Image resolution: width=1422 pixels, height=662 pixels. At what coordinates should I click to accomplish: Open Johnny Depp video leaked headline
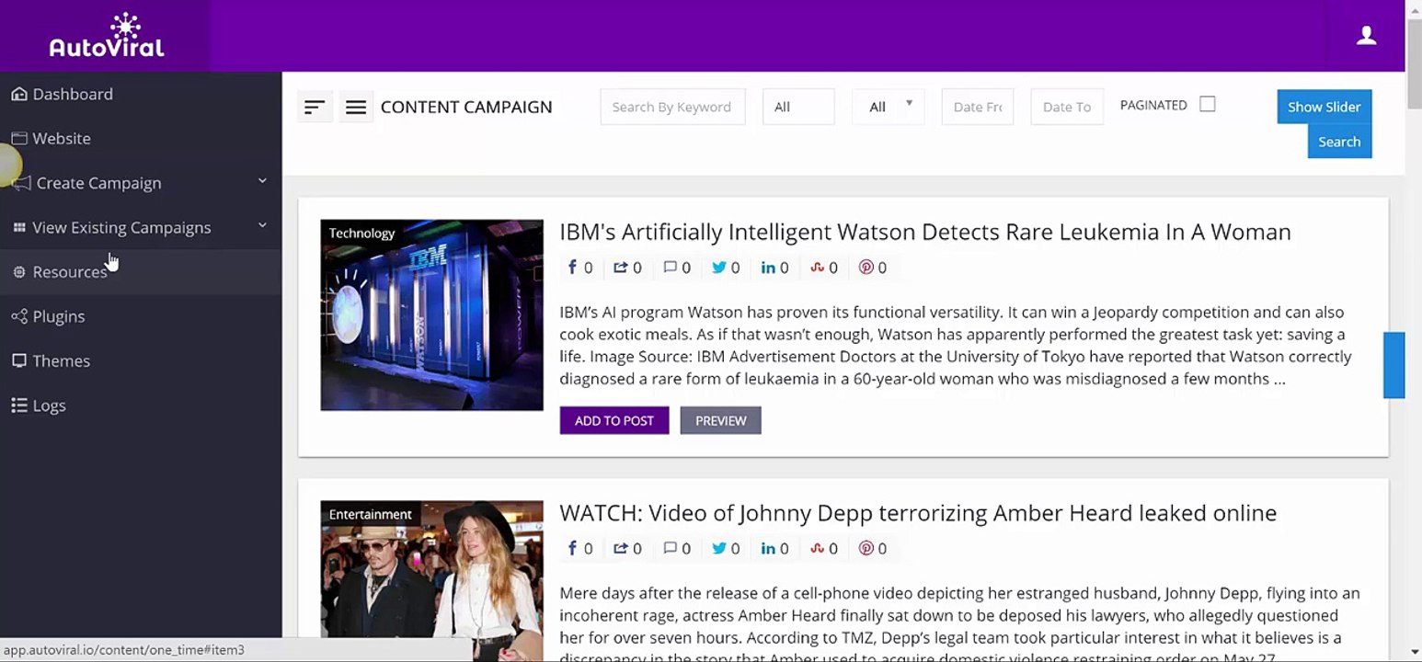click(918, 512)
